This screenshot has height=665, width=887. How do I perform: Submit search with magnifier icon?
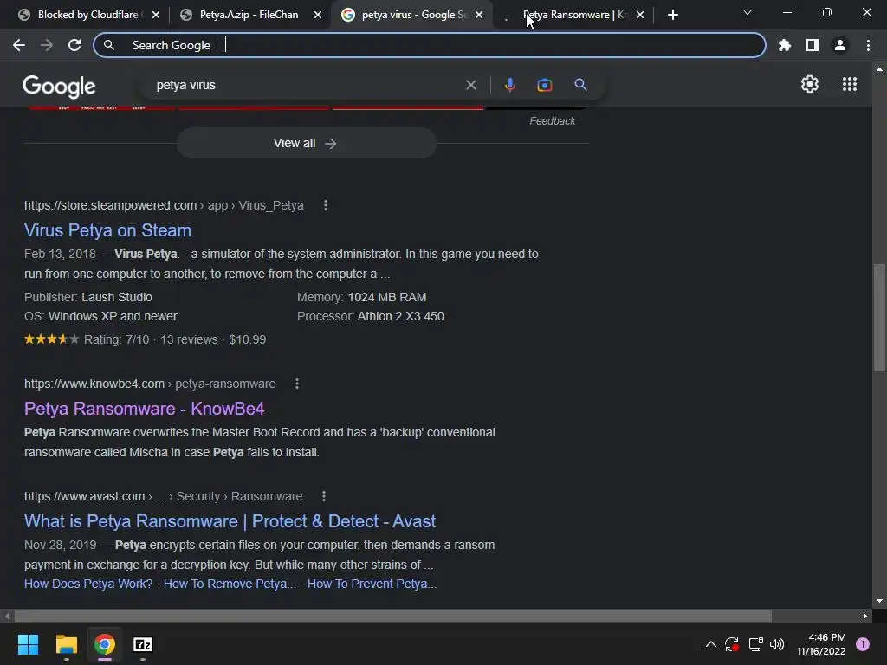coord(580,85)
